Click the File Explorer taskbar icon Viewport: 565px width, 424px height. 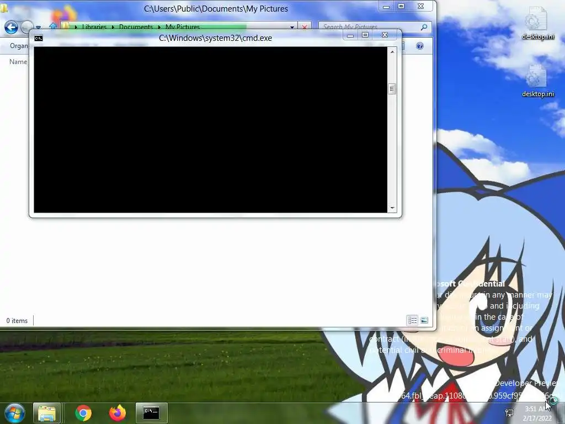point(47,413)
